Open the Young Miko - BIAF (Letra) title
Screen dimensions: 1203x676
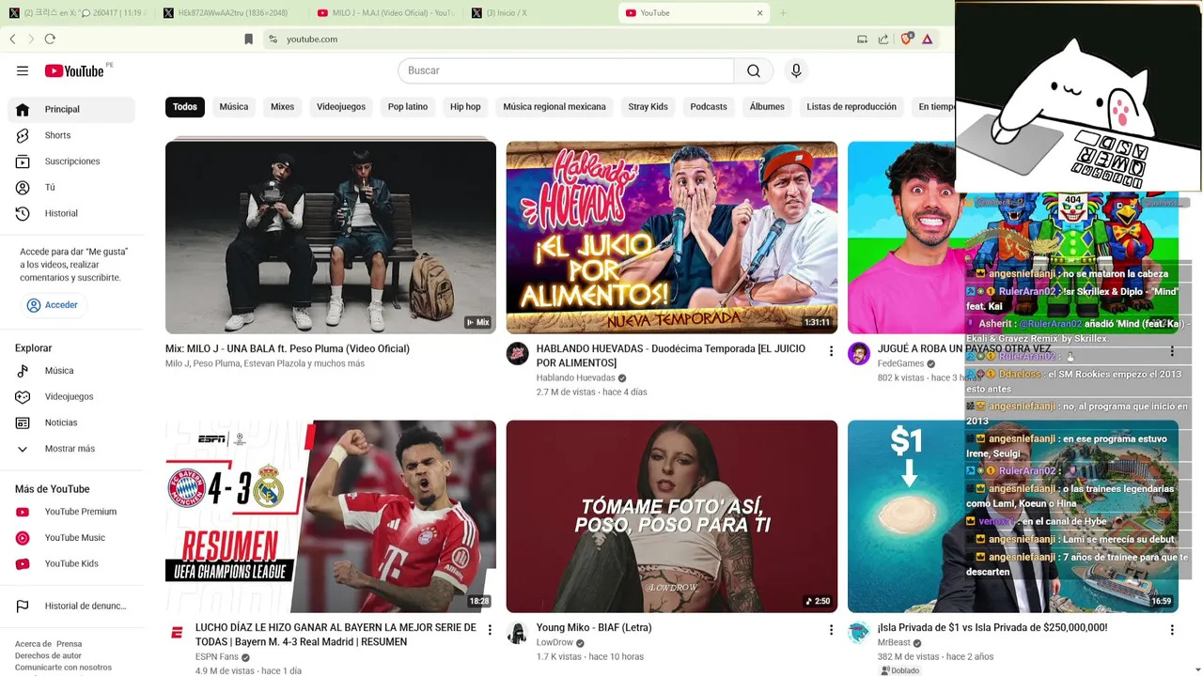point(594,628)
